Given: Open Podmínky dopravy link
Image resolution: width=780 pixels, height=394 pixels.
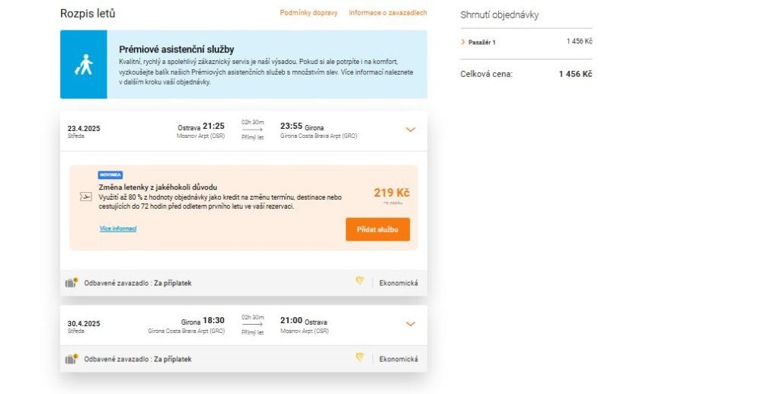Looking at the screenshot, I should tap(308, 13).
